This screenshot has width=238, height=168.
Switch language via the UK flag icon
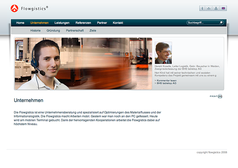tap(223, 8)
